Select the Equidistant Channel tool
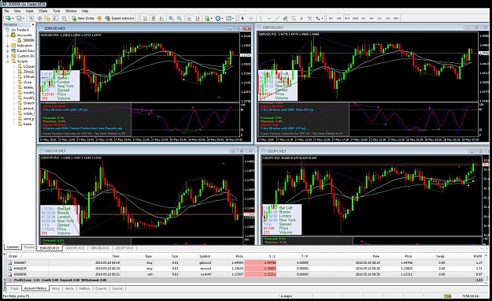The image size is (492, 301). click(285, 19)
